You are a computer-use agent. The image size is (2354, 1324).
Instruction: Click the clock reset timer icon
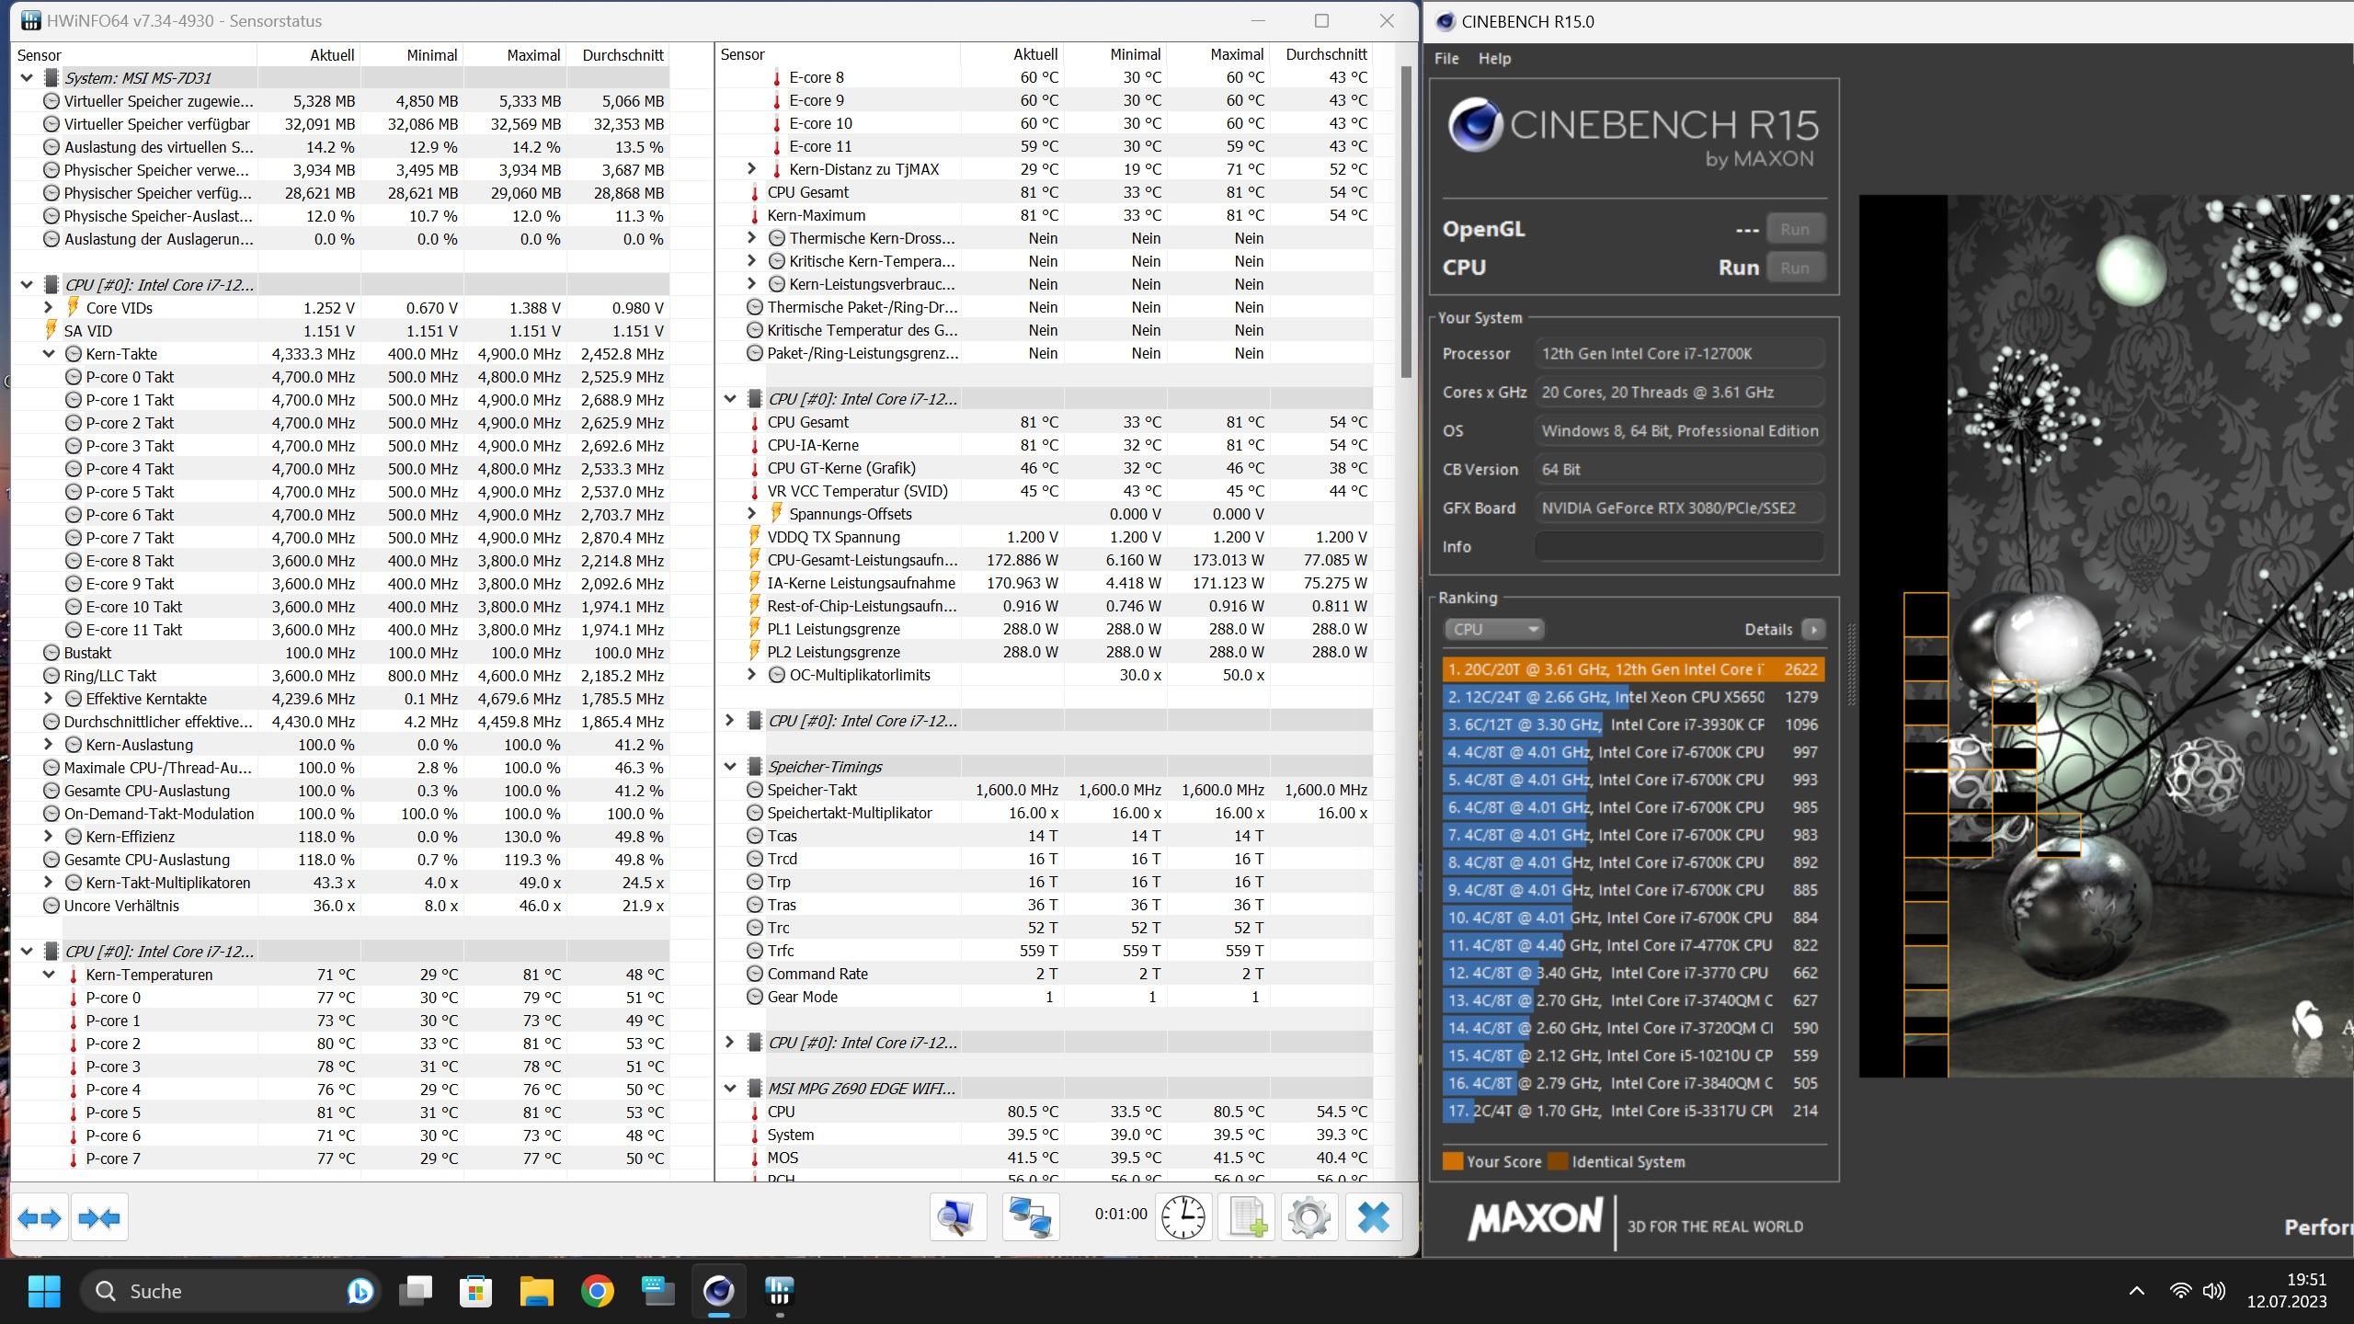(x=1183, y=1217)
